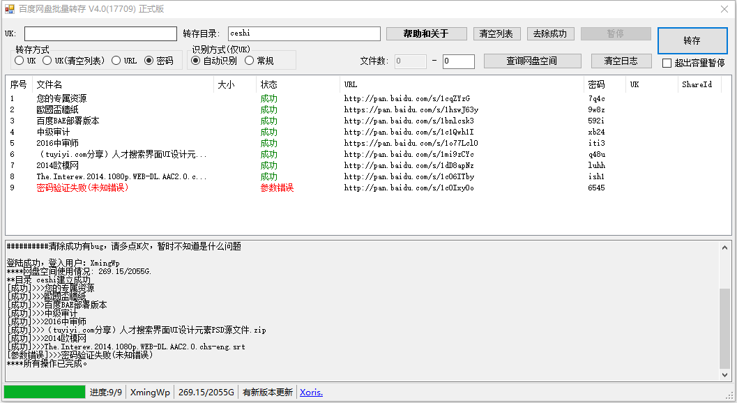Open the Xoris. link in status bar

[311, 392]
